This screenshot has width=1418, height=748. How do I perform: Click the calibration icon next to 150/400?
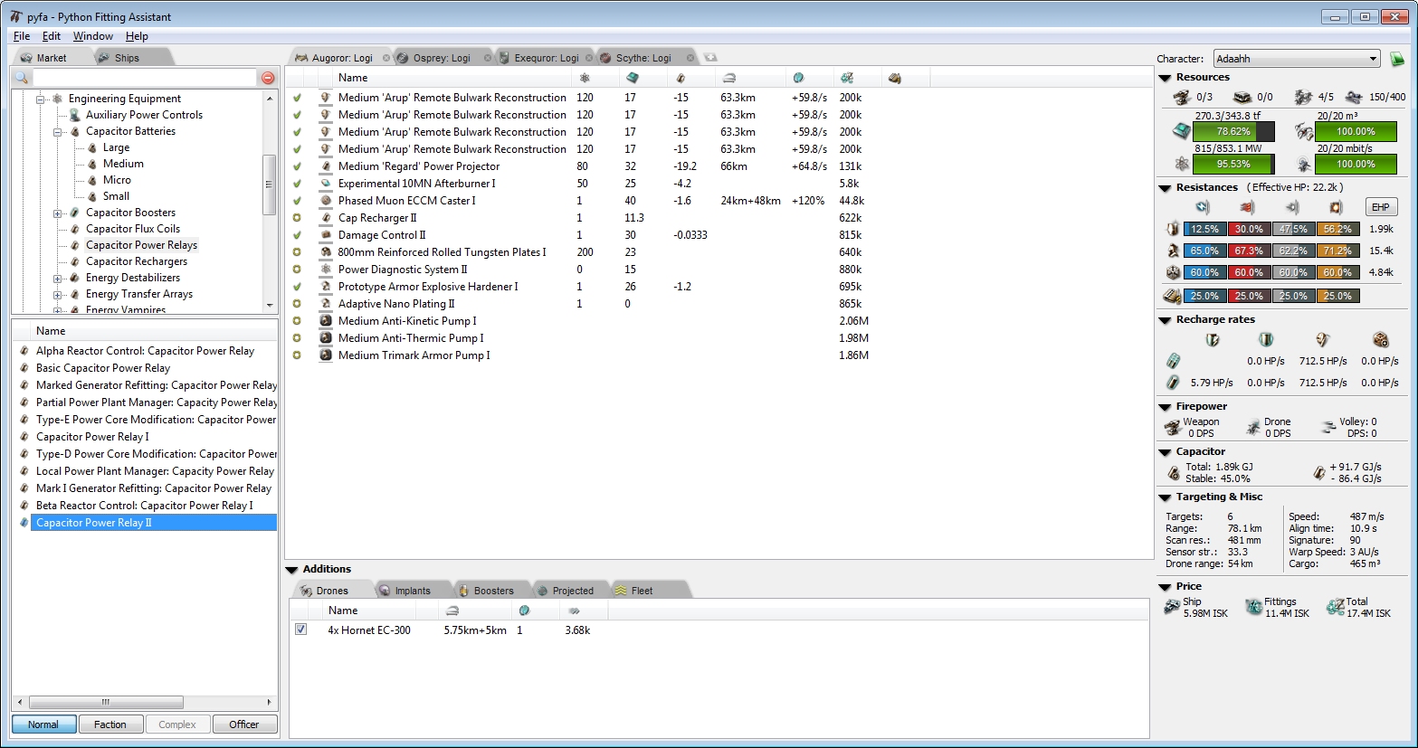point(1354,97)
